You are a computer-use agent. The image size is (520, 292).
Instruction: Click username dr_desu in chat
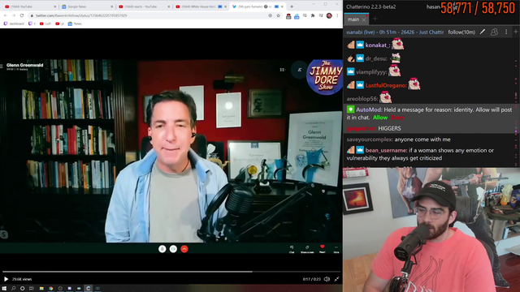pyautogui.click(x=376, y=58)
